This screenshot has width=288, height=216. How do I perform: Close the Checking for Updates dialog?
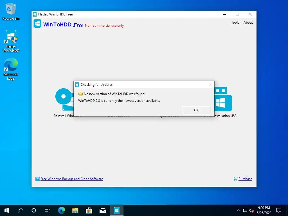[210, 84]
